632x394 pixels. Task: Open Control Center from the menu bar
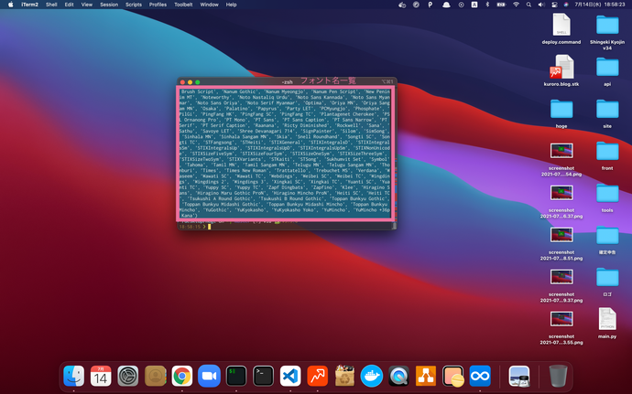tap(555, 5)
